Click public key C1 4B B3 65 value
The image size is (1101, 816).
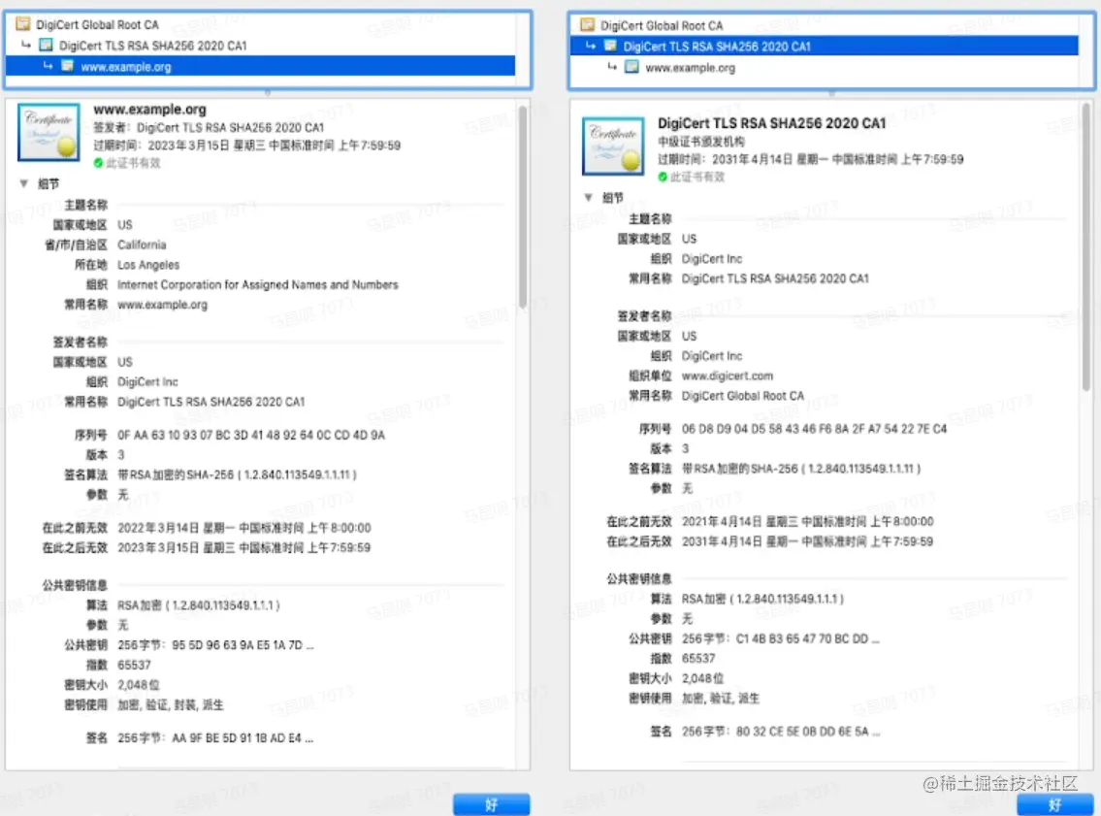pyautogui.click(x=781, y=639)
